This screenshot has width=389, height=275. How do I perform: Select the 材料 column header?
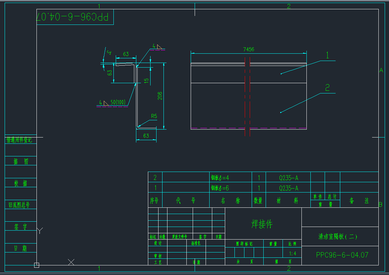(287, 200)
